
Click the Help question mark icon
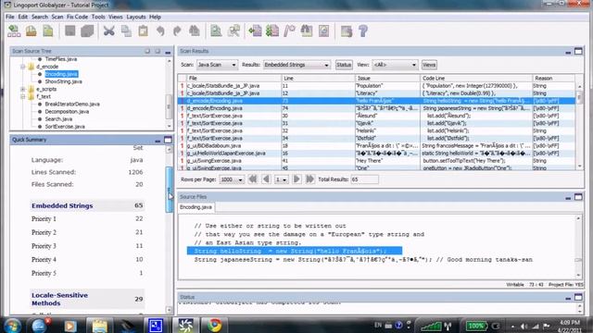tap(363, 31)
